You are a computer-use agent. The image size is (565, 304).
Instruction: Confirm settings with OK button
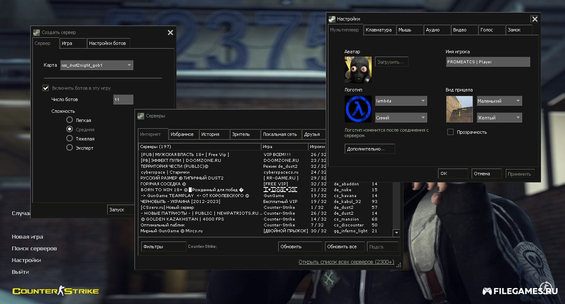pos(453,174)
